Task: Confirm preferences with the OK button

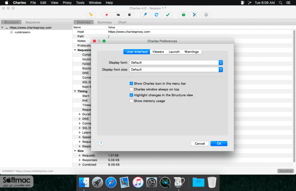Action: [219, 144]
